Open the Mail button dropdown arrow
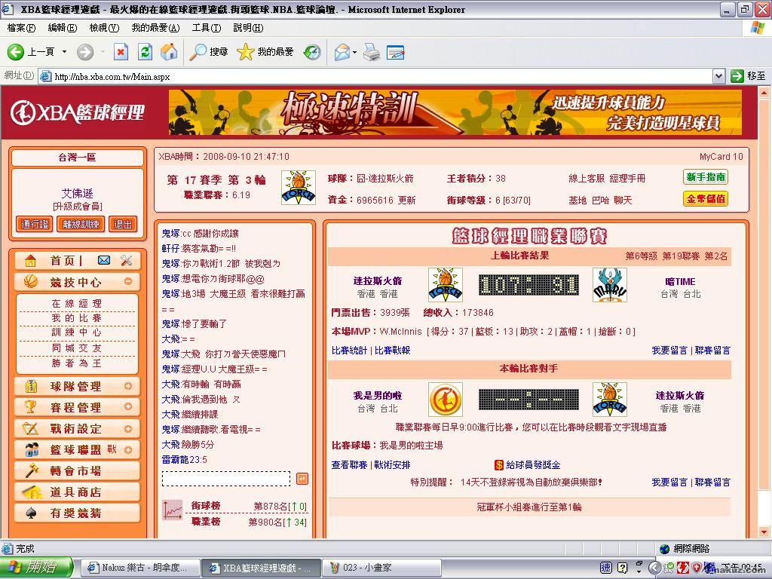The width and height of the screenshot is (772, 579). pos(354,52)
